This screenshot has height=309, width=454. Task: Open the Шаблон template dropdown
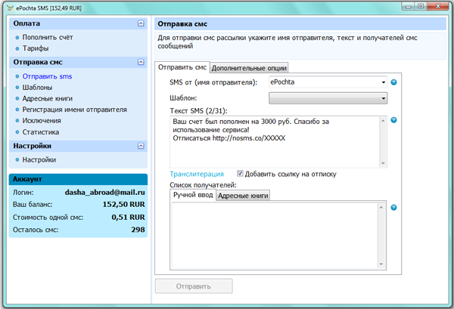click(384, 98)
